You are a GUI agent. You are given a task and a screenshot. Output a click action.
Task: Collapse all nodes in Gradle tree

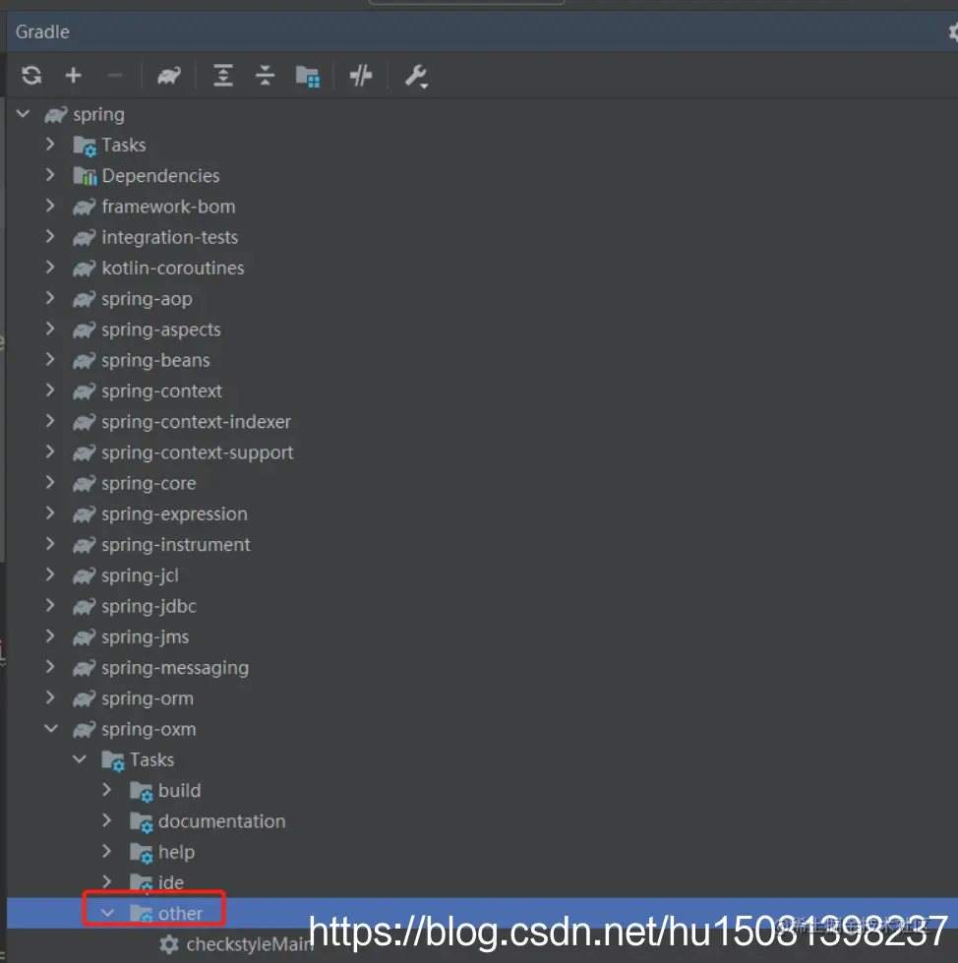coord(265,76)
